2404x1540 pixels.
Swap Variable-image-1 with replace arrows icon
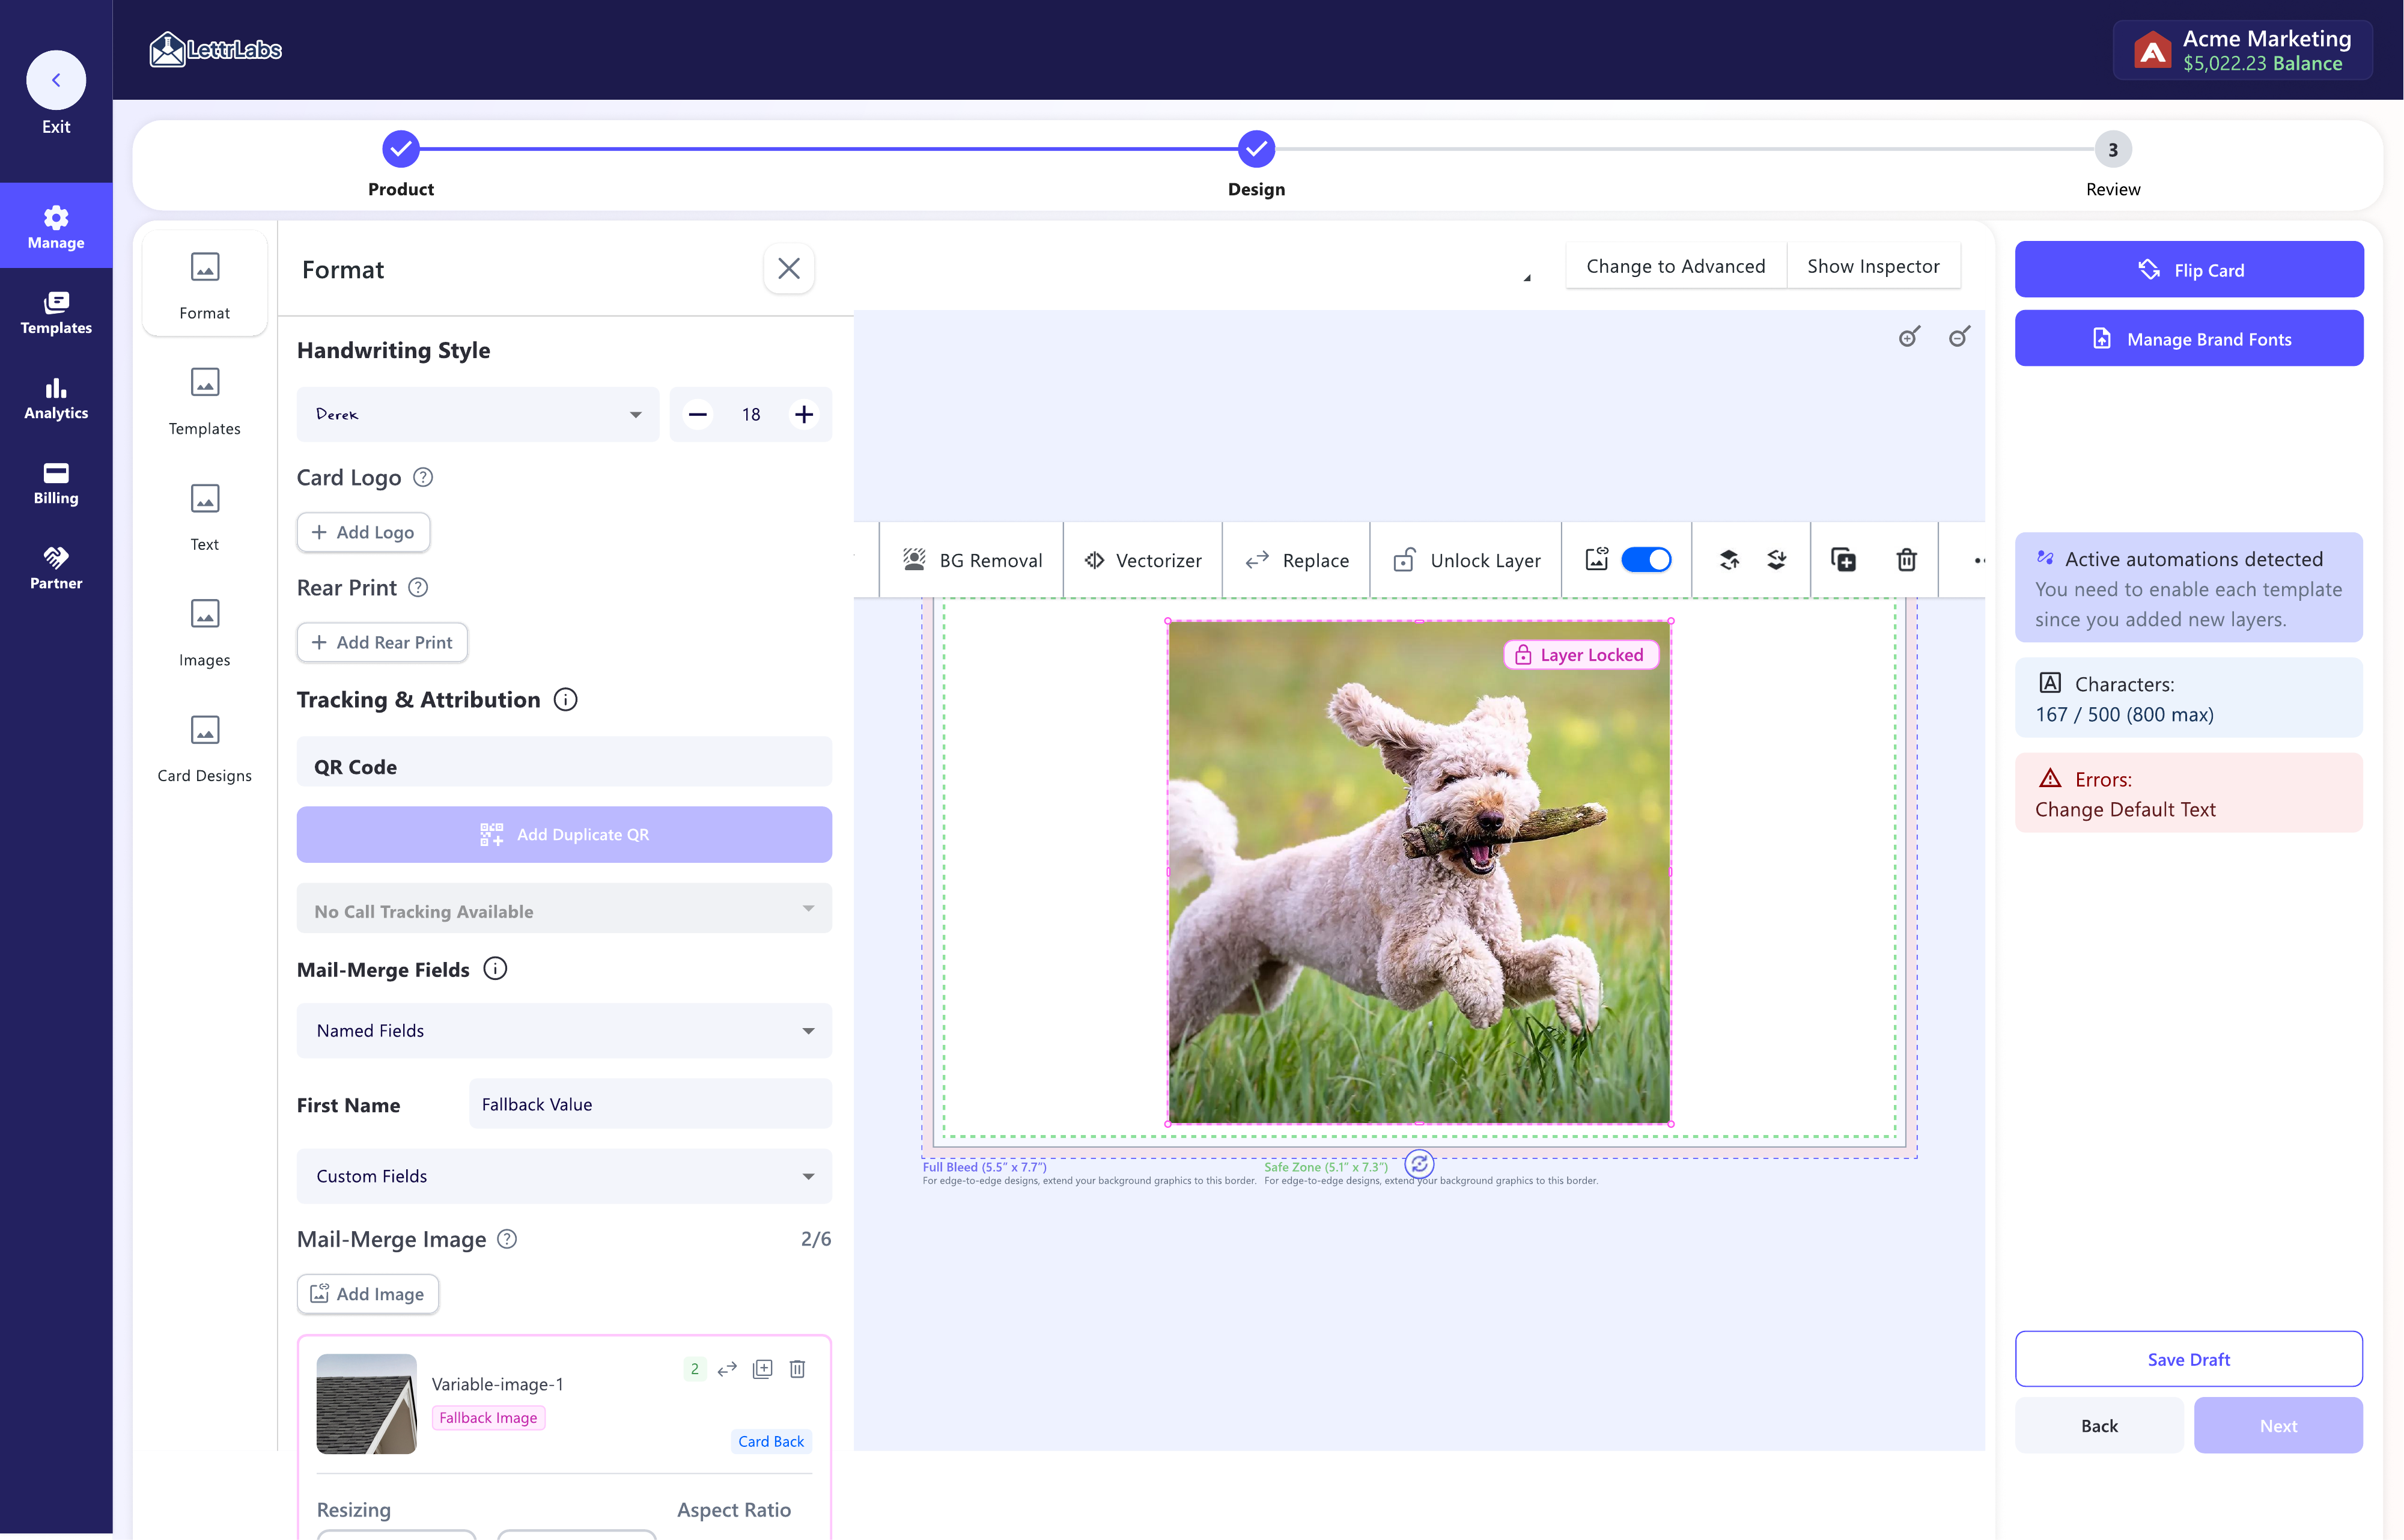728,1369
